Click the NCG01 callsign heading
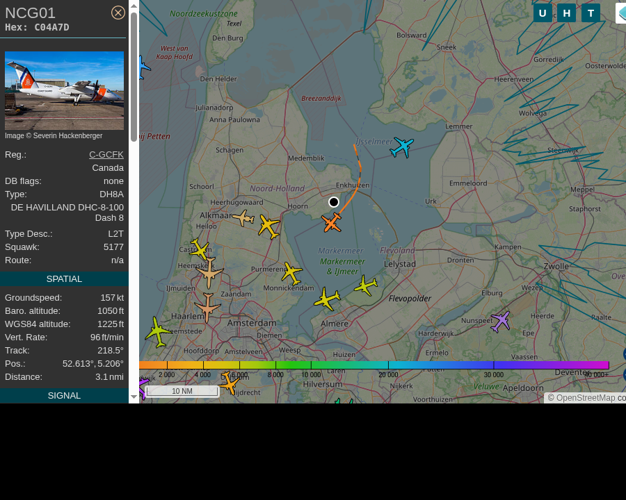 (31, 12)
